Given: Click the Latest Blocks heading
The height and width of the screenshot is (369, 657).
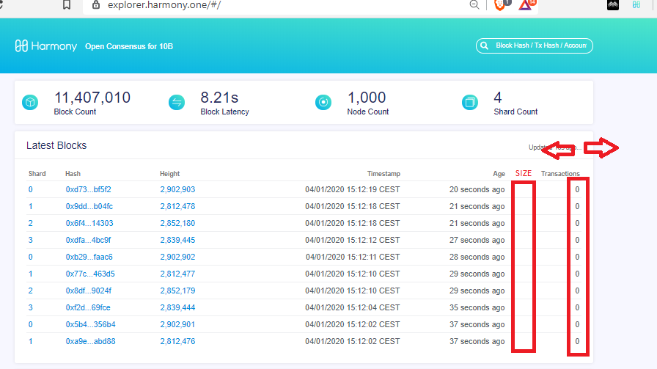Looking at the screenshot, I should [x=56, y=145].
